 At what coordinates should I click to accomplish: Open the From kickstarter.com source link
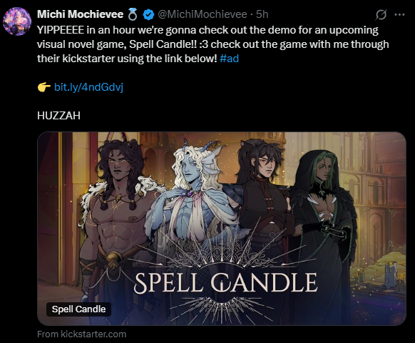(x=81, y=334)
